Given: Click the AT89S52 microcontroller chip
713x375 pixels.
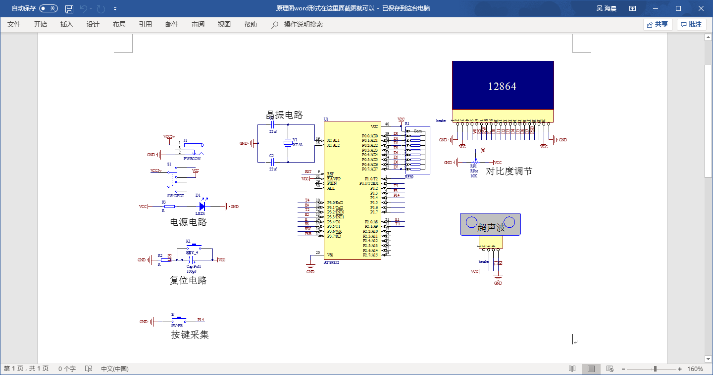Looking at the screenshot, I should [x=353, y=191].
